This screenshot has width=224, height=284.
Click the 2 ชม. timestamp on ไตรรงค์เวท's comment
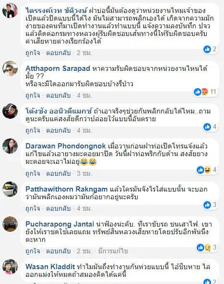point(84,53)
